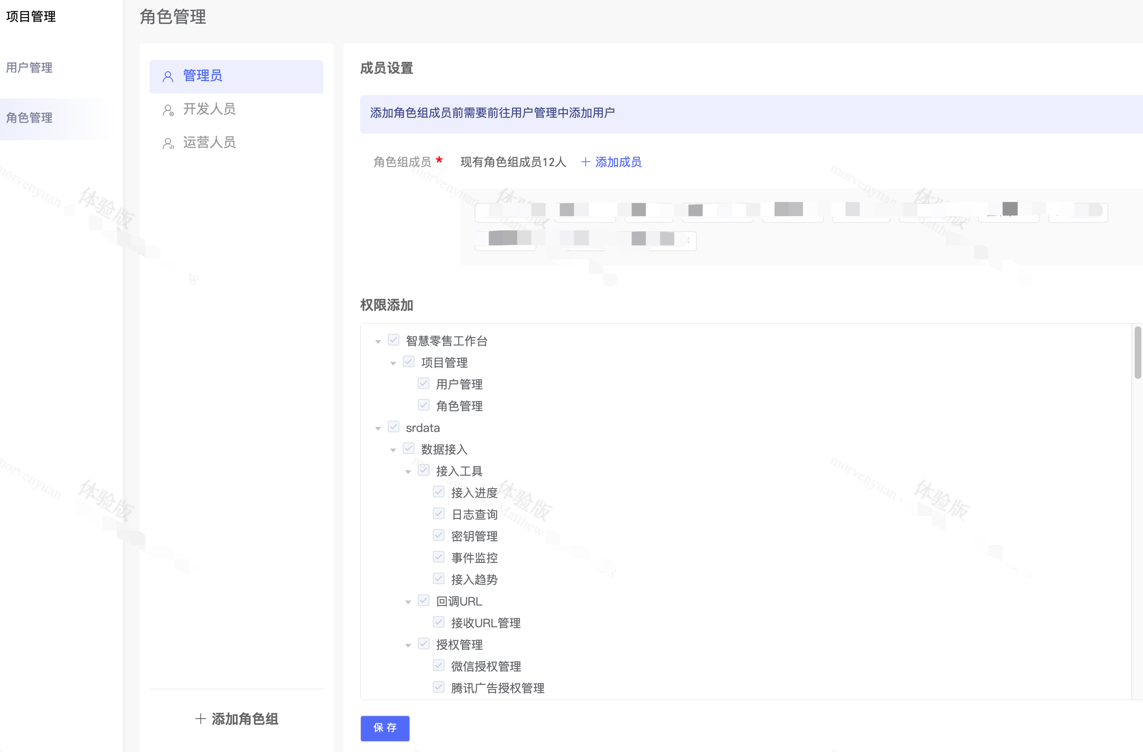Collapse the 智慧零售工作台 tree node
1143x752 pixels.
coord(378,341)
